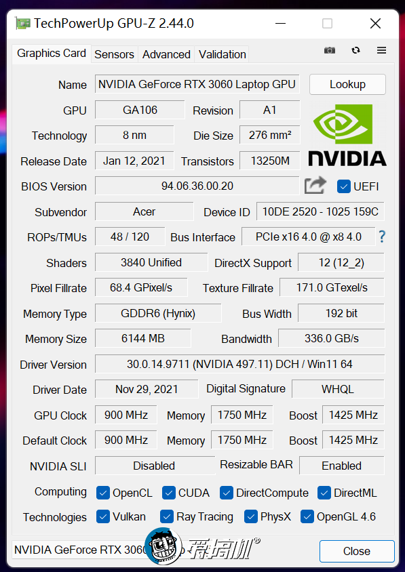Refresh readings using the circular arrow icon
Image resolution: width=405 pixels, height=572 pixels.
tap(354, 50)
